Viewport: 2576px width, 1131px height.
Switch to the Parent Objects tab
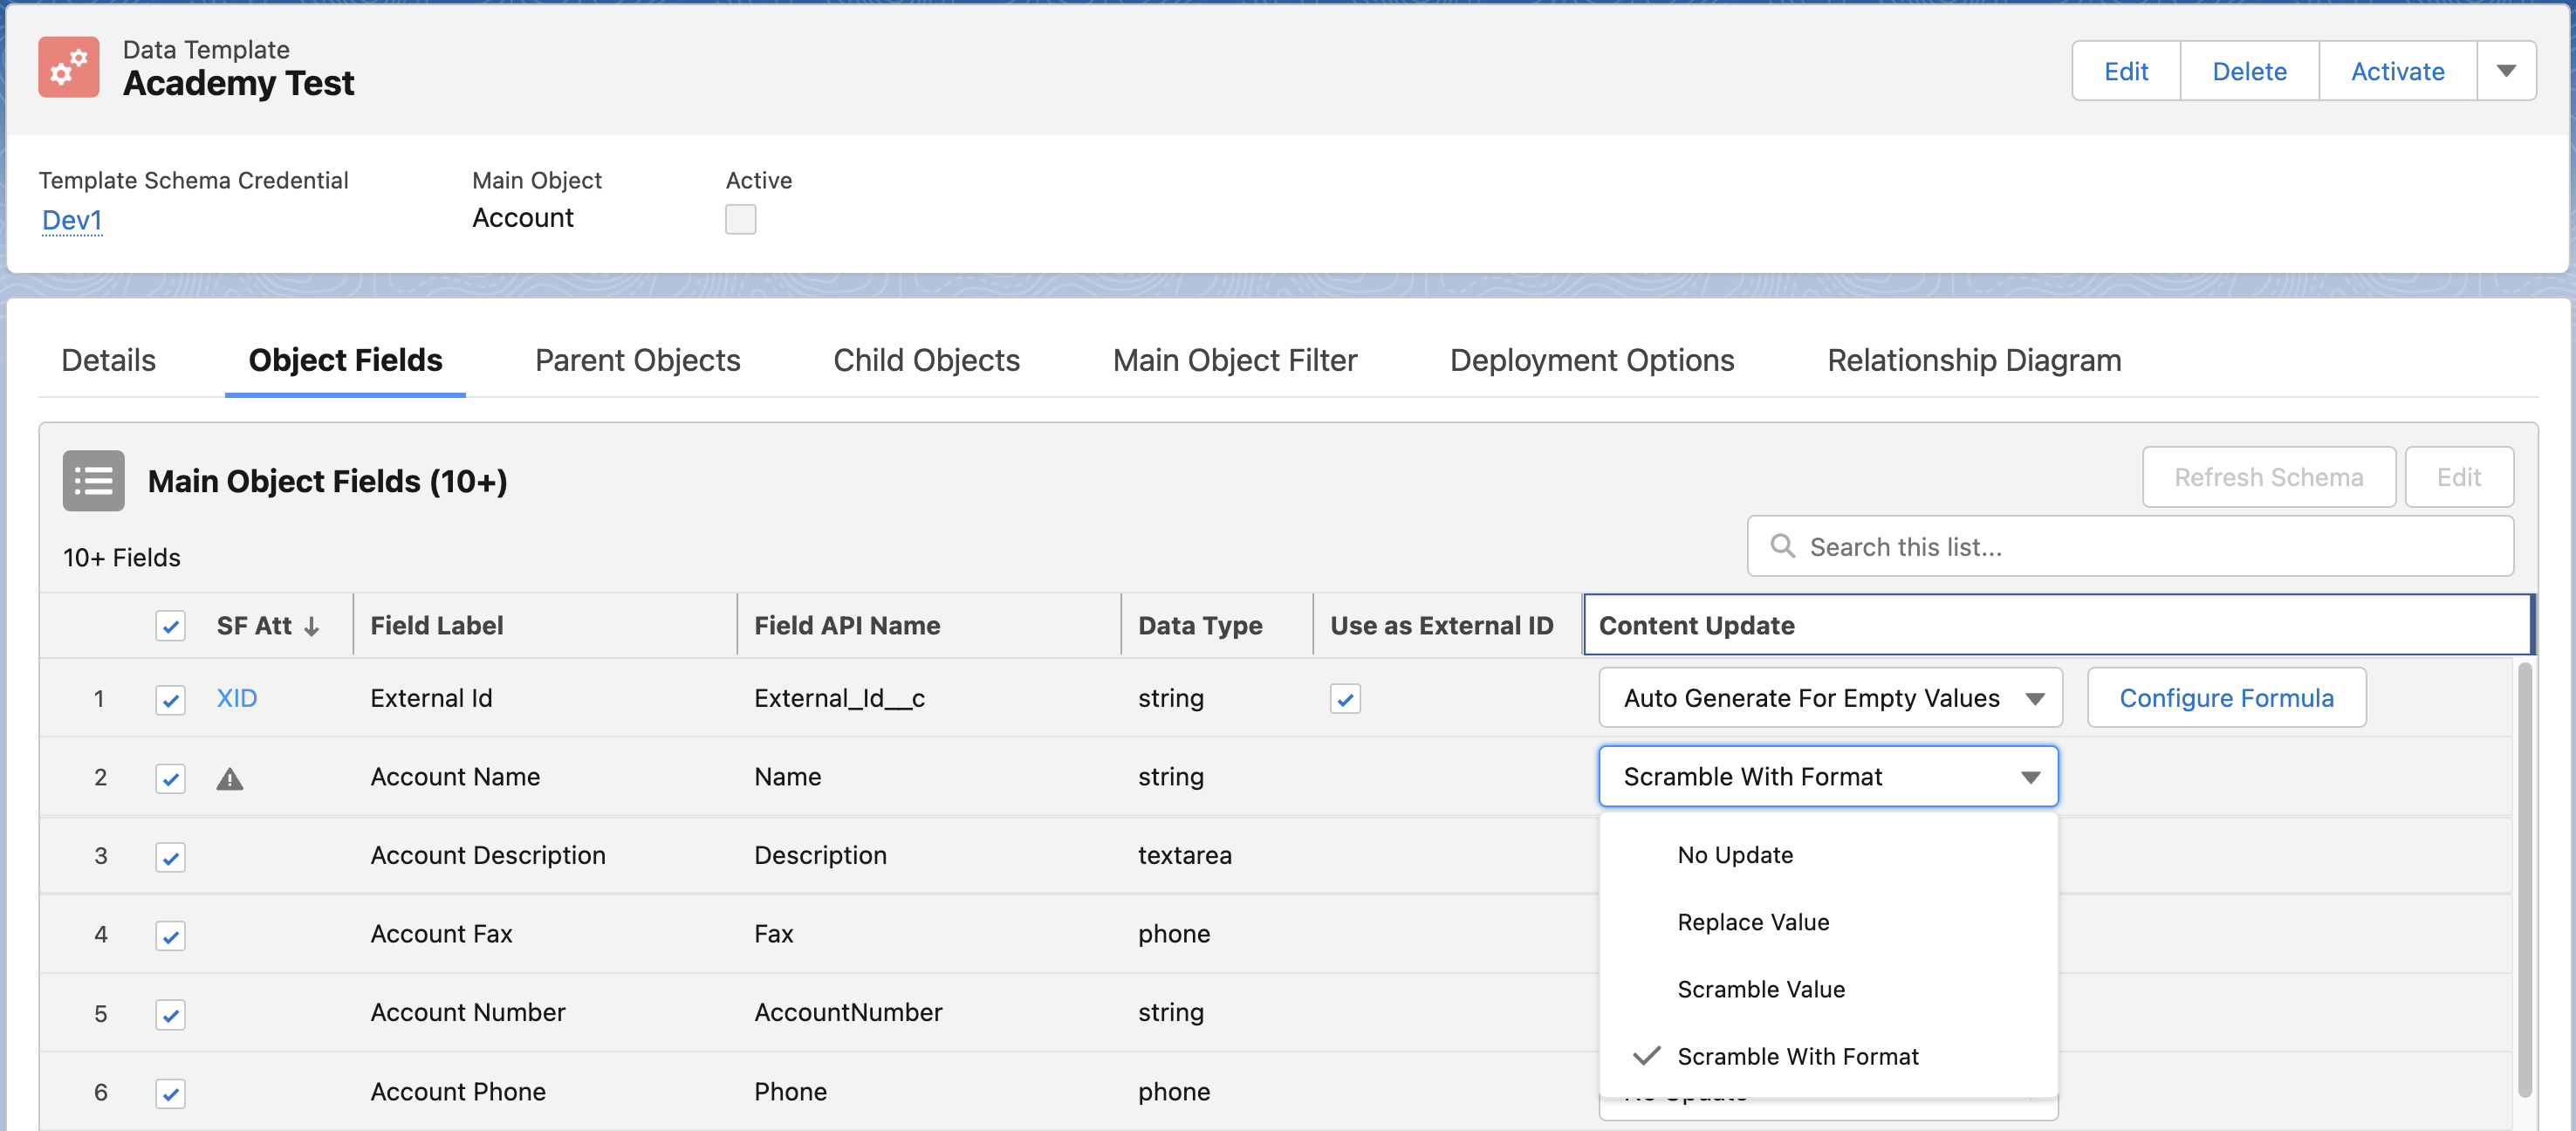[x=637, y=360]
